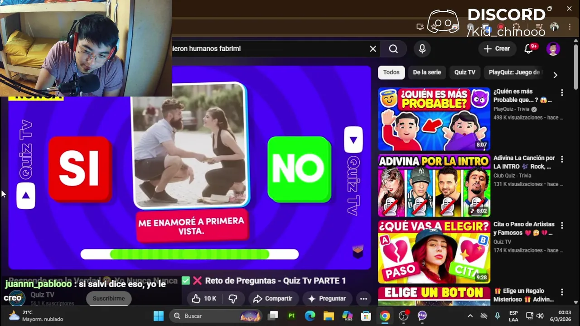Select the 'De la serie' filter chip

click(x=427, y=72)
